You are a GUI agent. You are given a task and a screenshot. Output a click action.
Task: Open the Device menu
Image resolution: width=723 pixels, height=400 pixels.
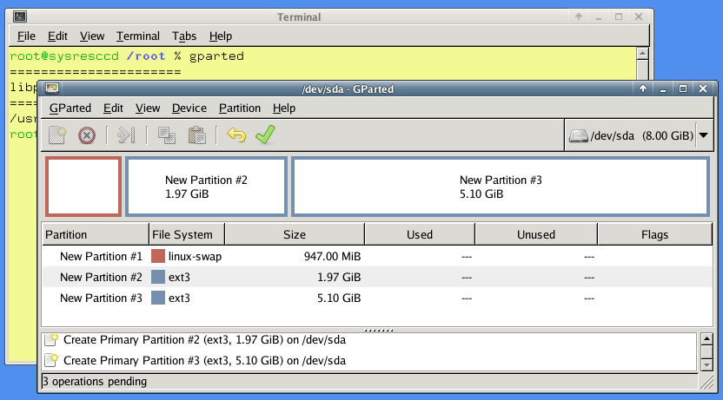pos(189,108)
